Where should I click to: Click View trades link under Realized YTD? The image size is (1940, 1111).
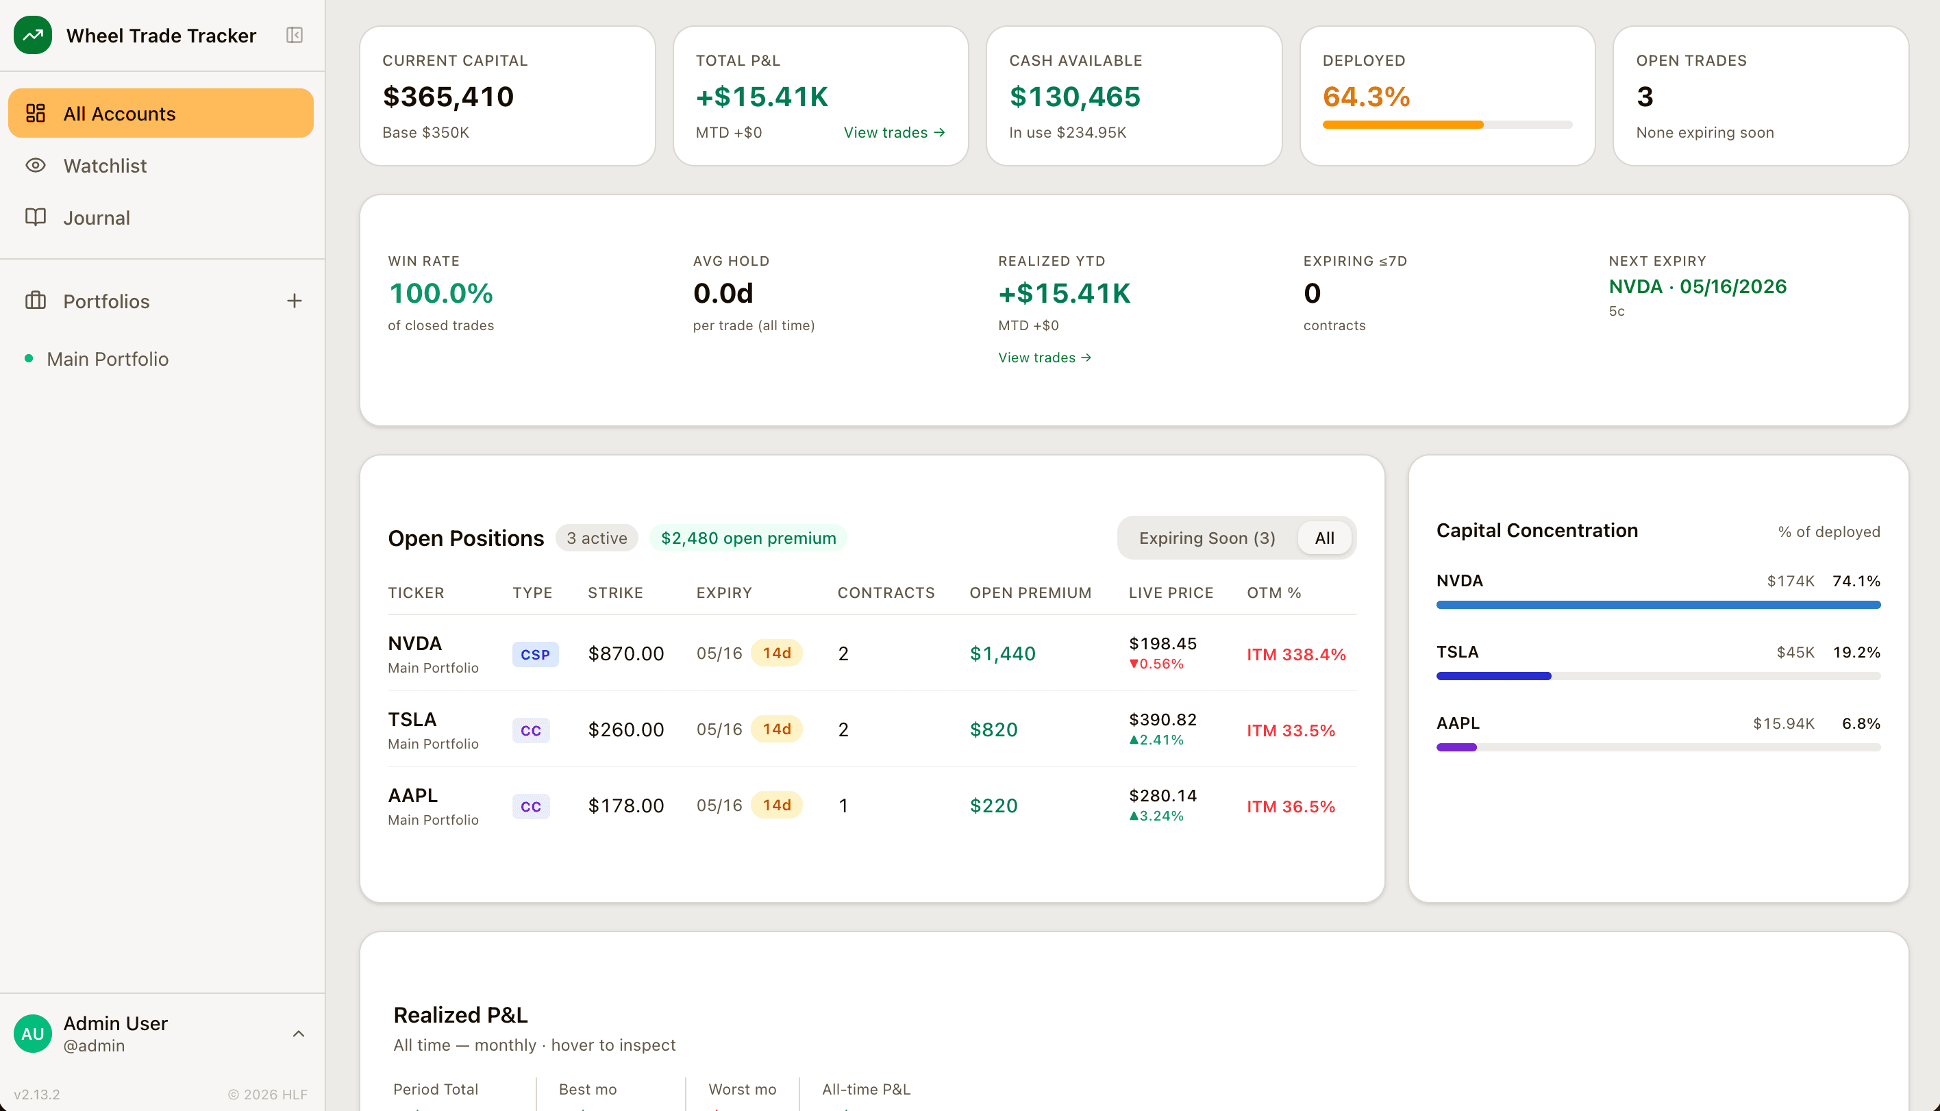click(1045, 357)
